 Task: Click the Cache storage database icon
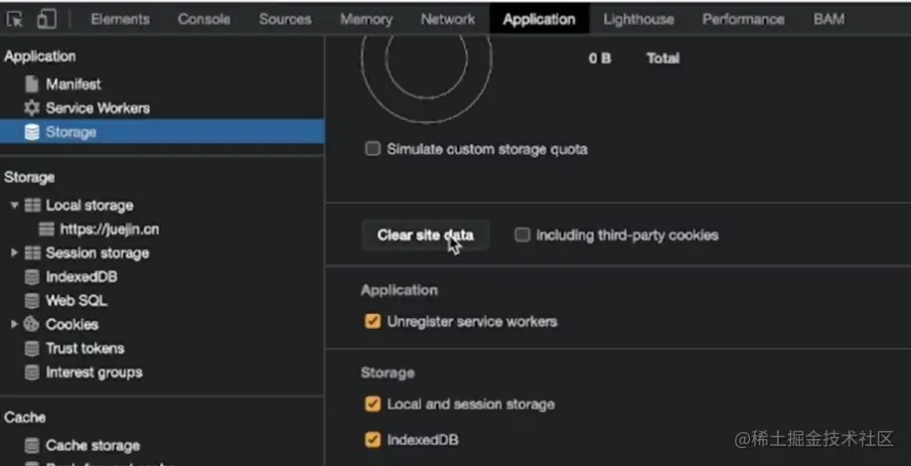click(32, 446)
